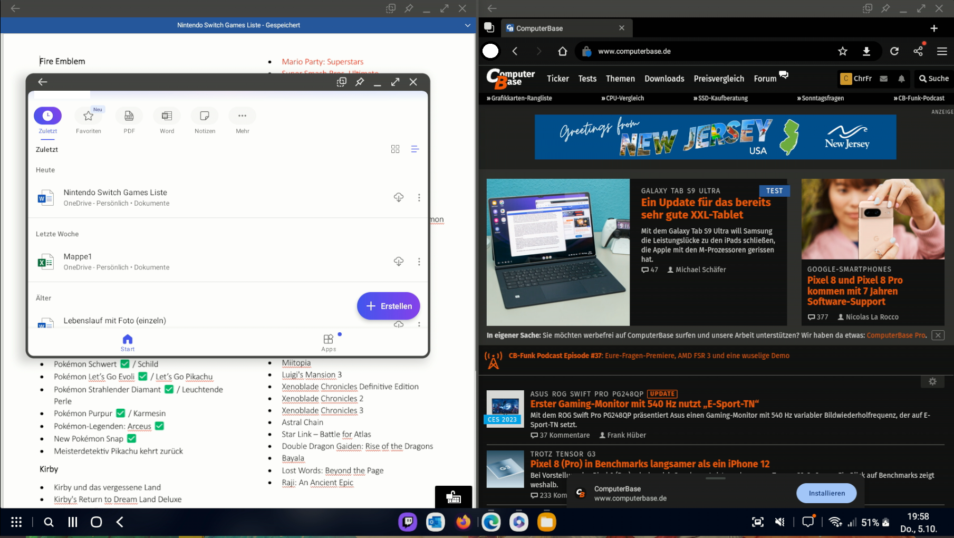Open the Themen menu item
The width and height of the screenshot is (954, 538).
620,79
